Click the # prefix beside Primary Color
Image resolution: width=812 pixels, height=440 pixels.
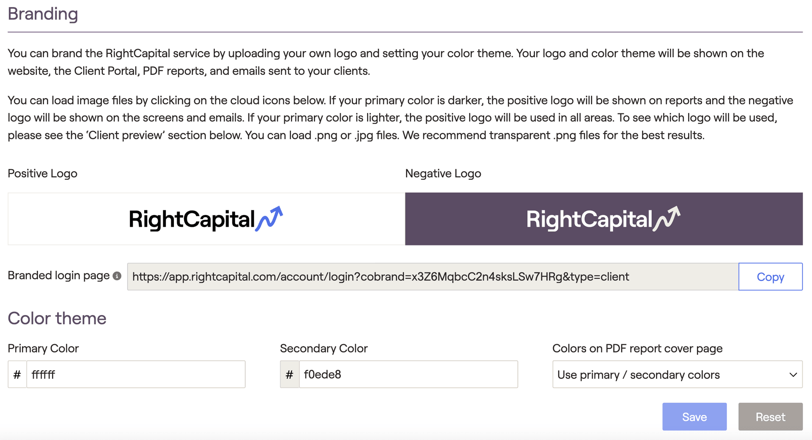[x=17, y=374]
